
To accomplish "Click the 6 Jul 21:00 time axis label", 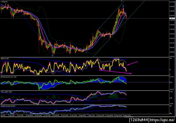I will click(11, 115).
